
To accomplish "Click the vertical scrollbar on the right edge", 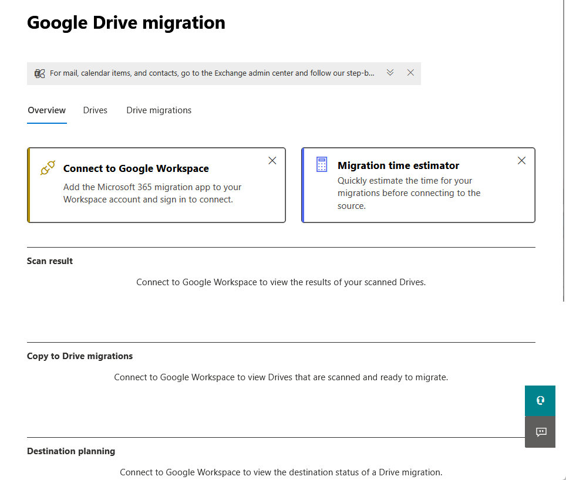I will point(564,151).
